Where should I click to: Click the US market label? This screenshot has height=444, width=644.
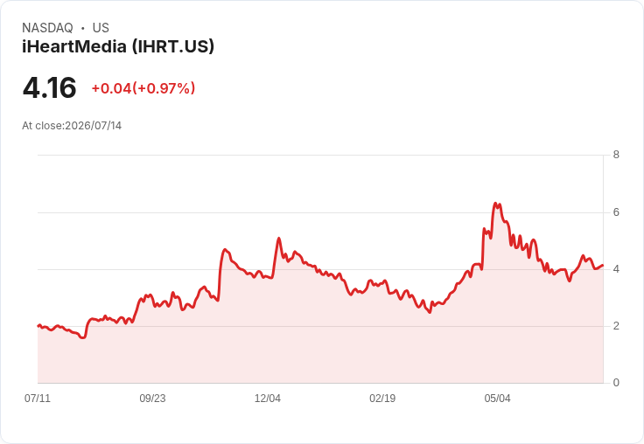[101, 28]
